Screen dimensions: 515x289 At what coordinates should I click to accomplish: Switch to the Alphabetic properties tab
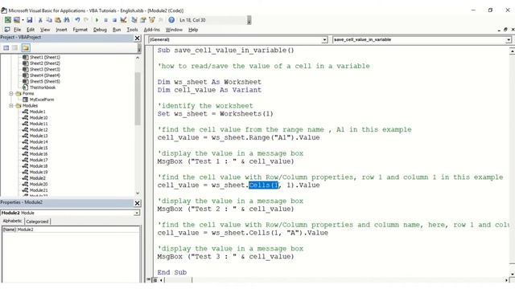point(13,222)
